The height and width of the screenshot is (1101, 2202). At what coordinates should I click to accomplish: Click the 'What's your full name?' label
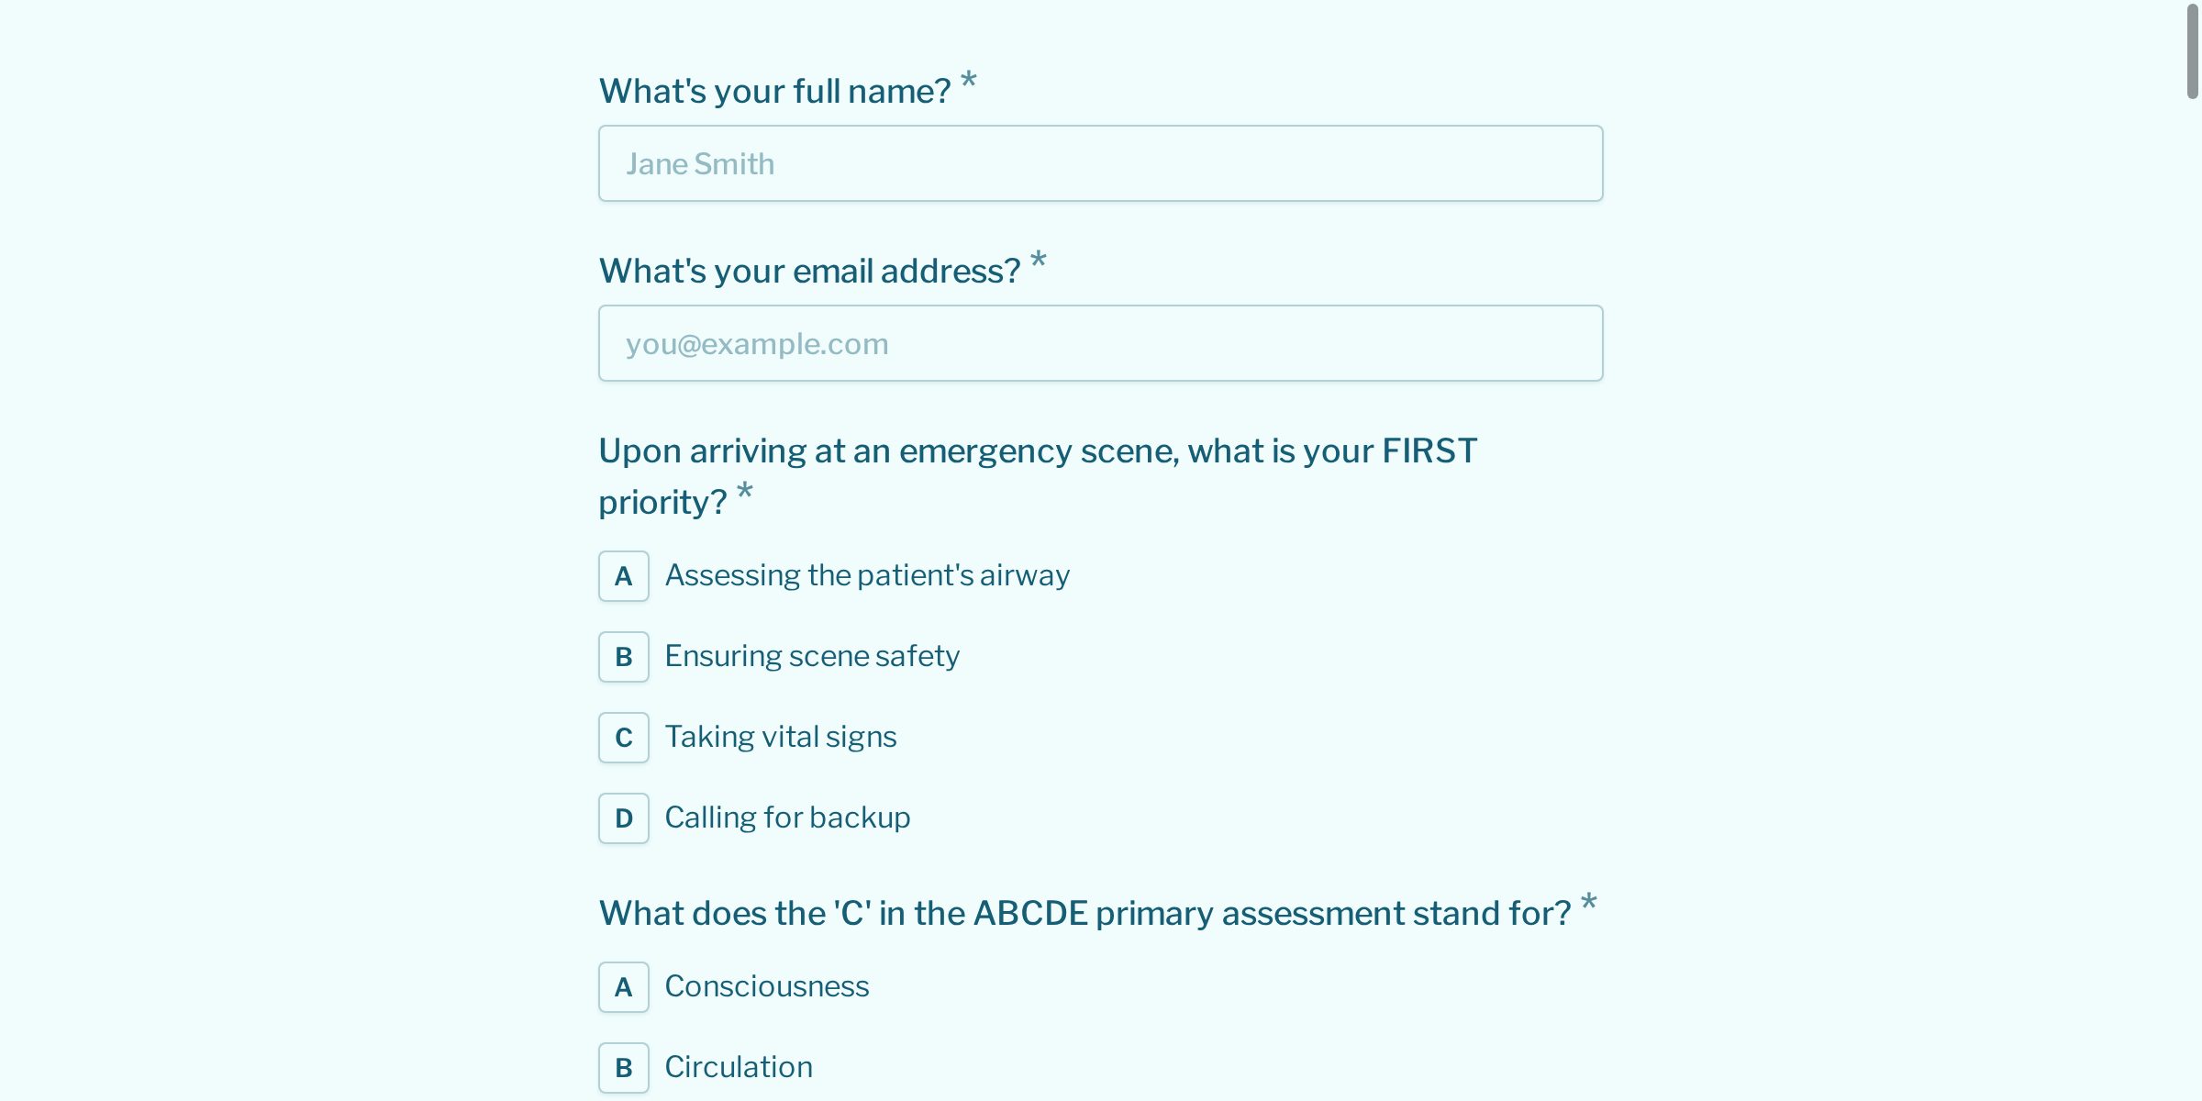click(x=775, y=91)
